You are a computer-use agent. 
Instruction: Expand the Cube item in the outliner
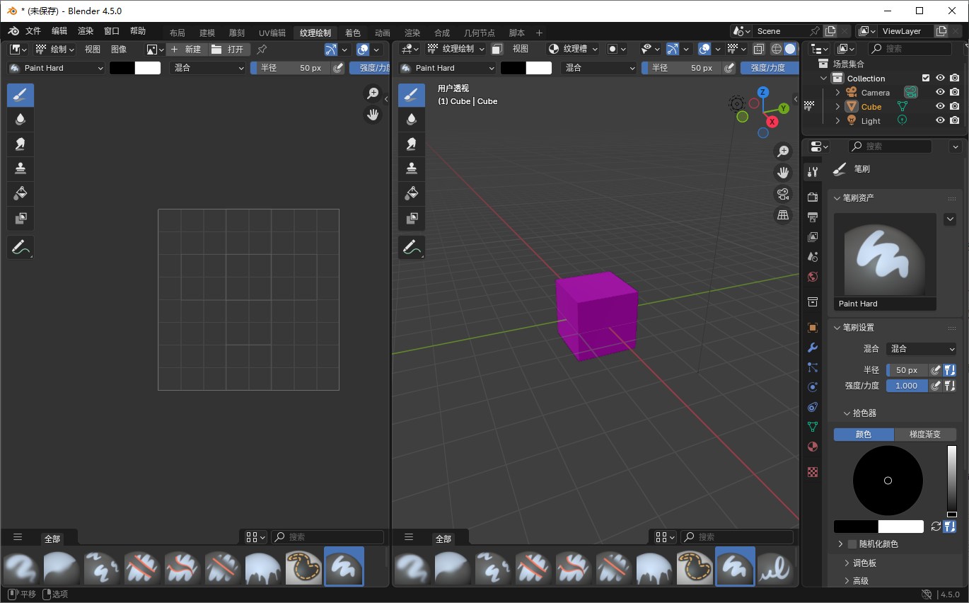[838, 107]
